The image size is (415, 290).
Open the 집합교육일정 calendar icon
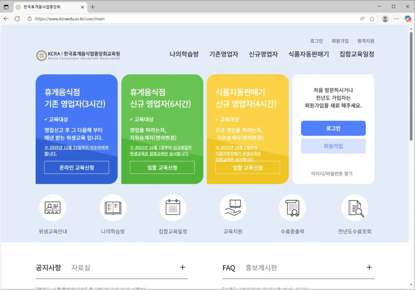tap(173, 207)
